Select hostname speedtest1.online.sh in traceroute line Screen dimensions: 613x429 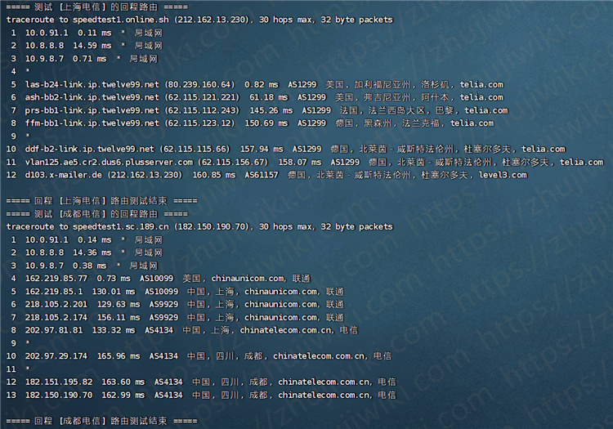tap(121, 20)
